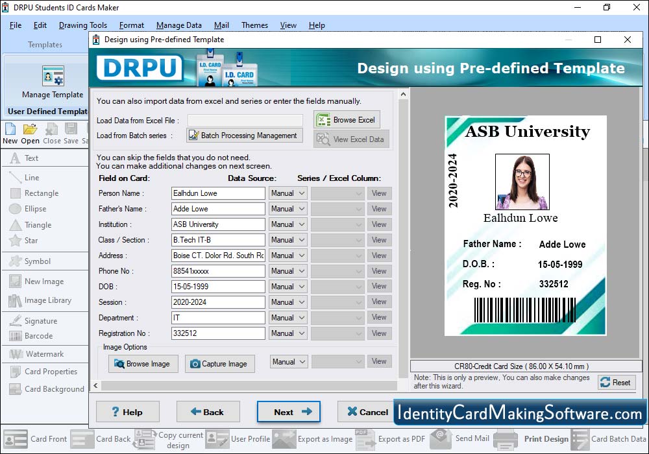The width and height of the screenshot is (649, 454).
Task: Open Institution data source dropdown
Action: click(x=288, y=224)
